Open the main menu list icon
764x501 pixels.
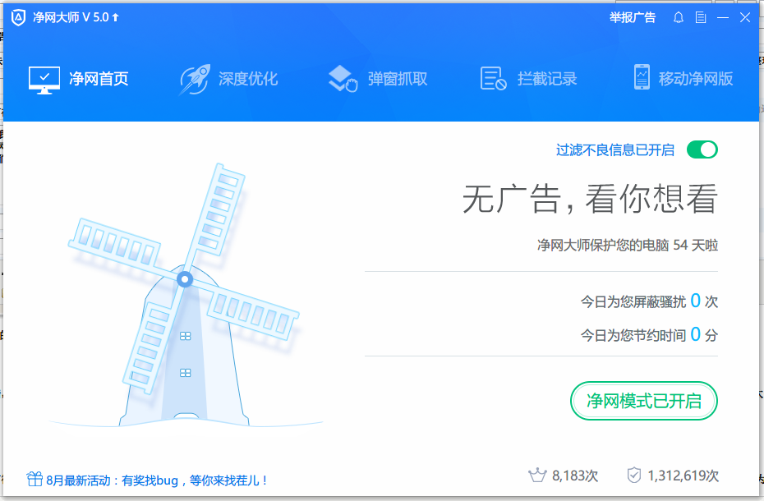[x=701, y=17]
